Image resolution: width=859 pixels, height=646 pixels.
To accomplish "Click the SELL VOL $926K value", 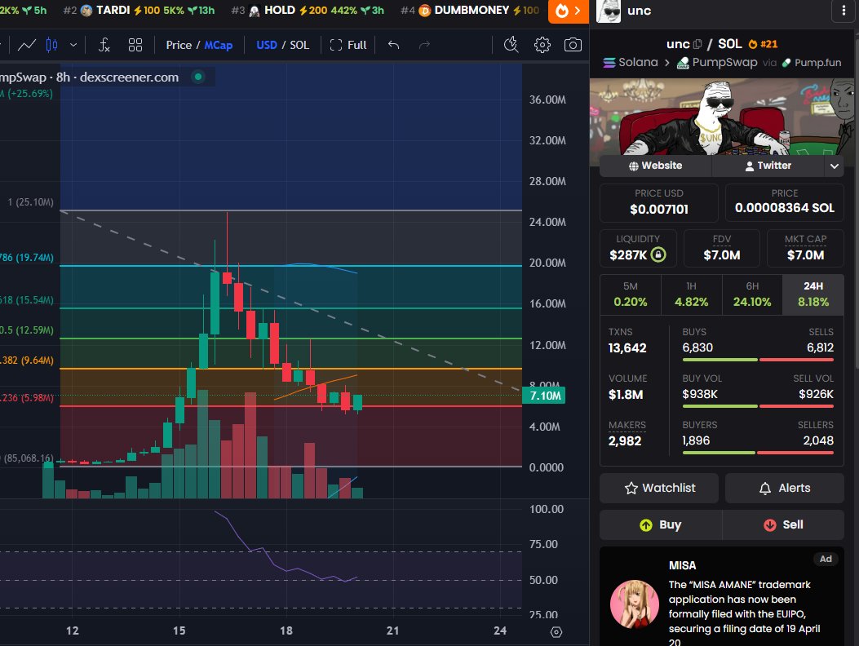I will (816, 395).
